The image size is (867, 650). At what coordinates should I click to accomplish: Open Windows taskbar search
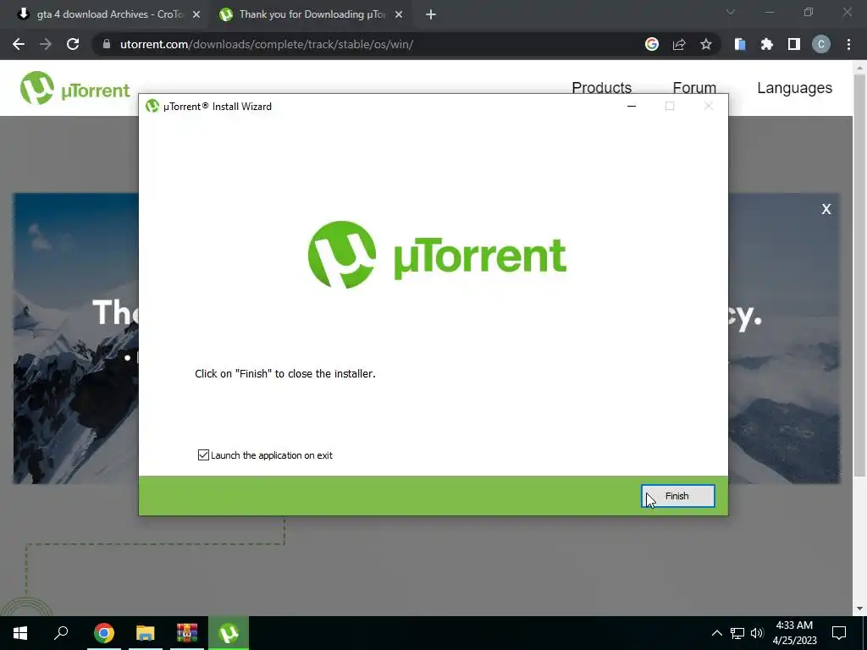(x=61, y=633)
